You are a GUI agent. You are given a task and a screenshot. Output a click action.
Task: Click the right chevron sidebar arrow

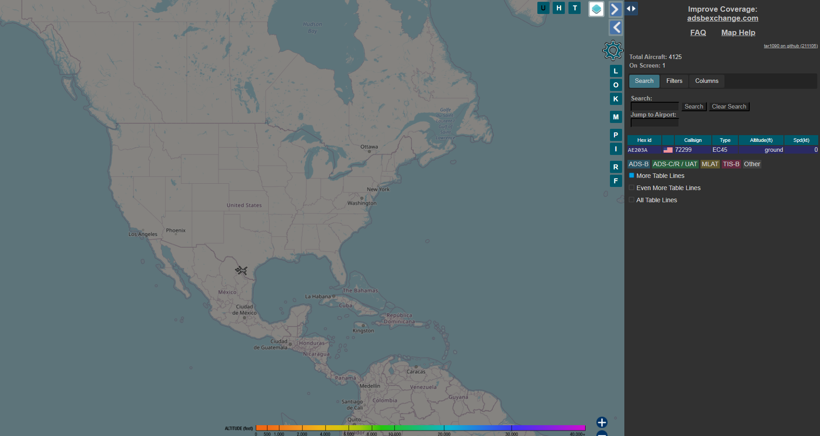[x=615, y=9]
